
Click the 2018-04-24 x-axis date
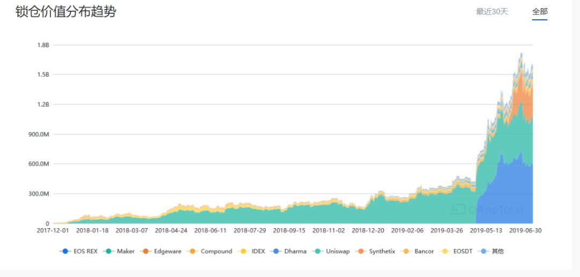tap(171, 230)
